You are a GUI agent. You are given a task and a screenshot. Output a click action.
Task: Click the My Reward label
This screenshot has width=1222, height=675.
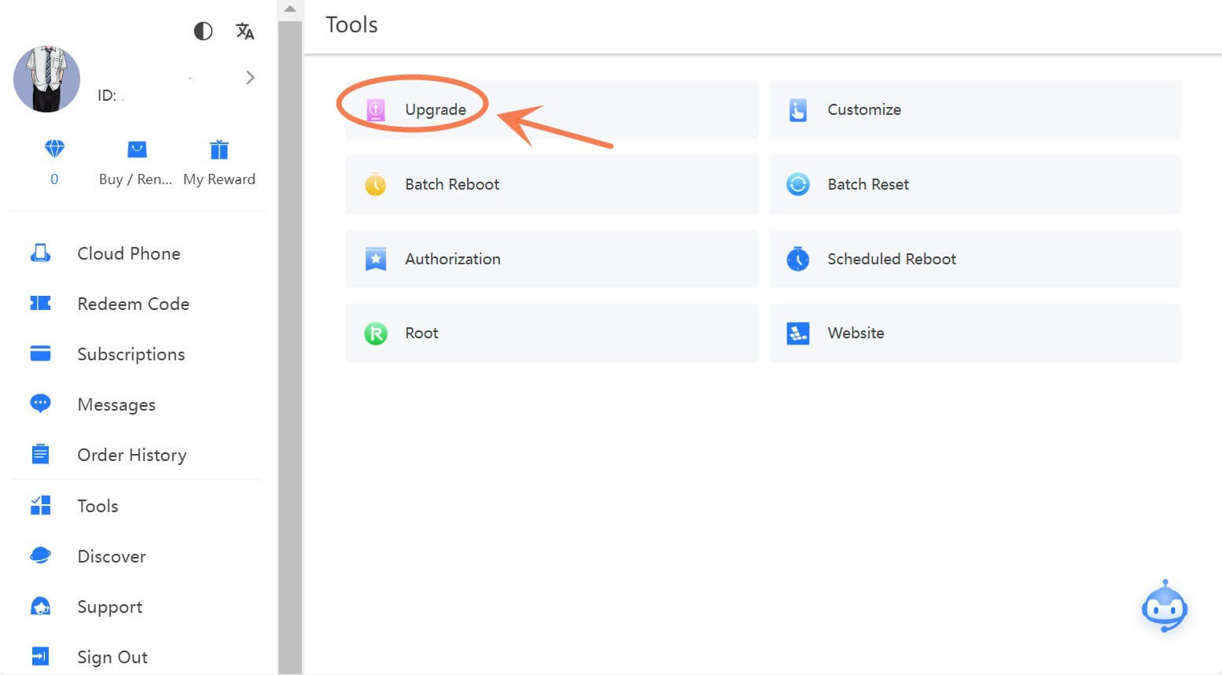[219, 179]
